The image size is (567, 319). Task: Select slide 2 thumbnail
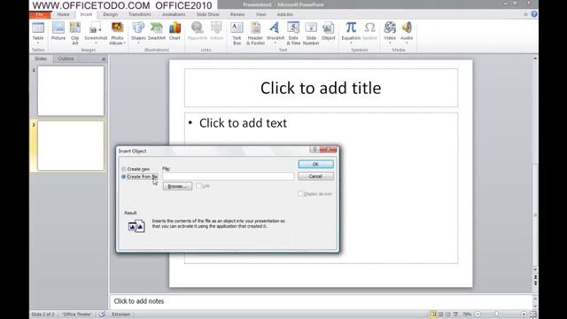[x=71, y=145]
